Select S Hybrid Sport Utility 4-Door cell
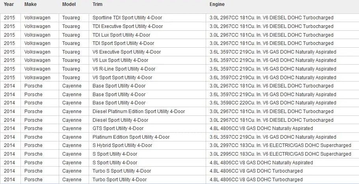The width and height of the screenshot is (359, 184). click(147, 145)
